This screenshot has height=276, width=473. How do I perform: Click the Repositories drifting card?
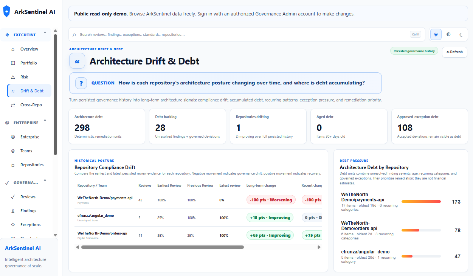[268, 126]
